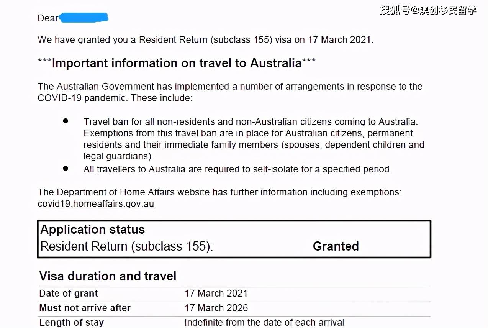Click the 'Visa duration and travel' heading
The width and height of the screenshot is (488, 328).
coord(108,276)
